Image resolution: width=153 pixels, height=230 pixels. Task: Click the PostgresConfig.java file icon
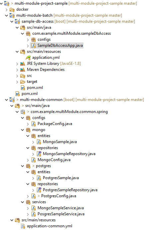34,196
